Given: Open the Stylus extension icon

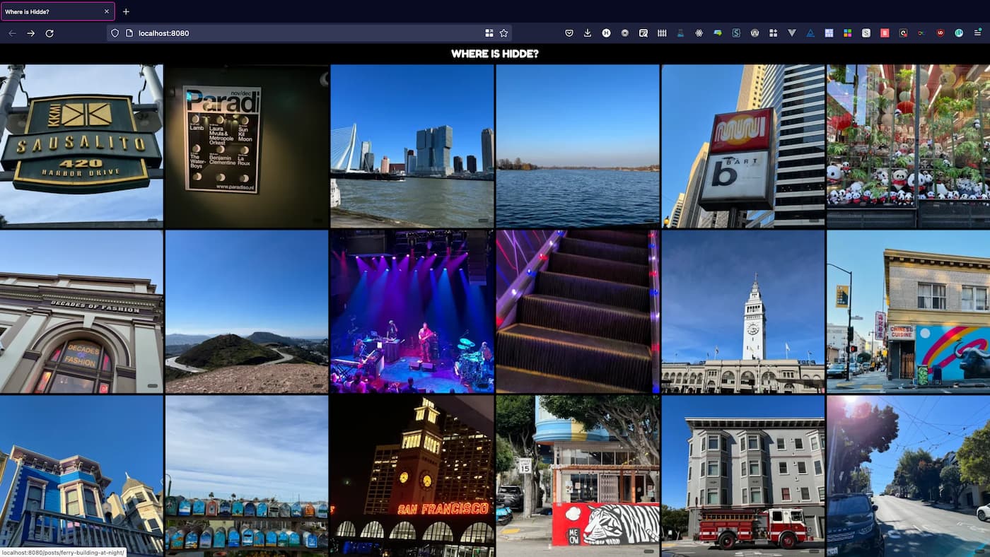Looking at the screenshot, I should pyautogui.click(x=737, y=33).
